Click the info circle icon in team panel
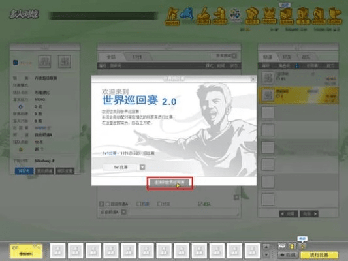 [20, 107]
